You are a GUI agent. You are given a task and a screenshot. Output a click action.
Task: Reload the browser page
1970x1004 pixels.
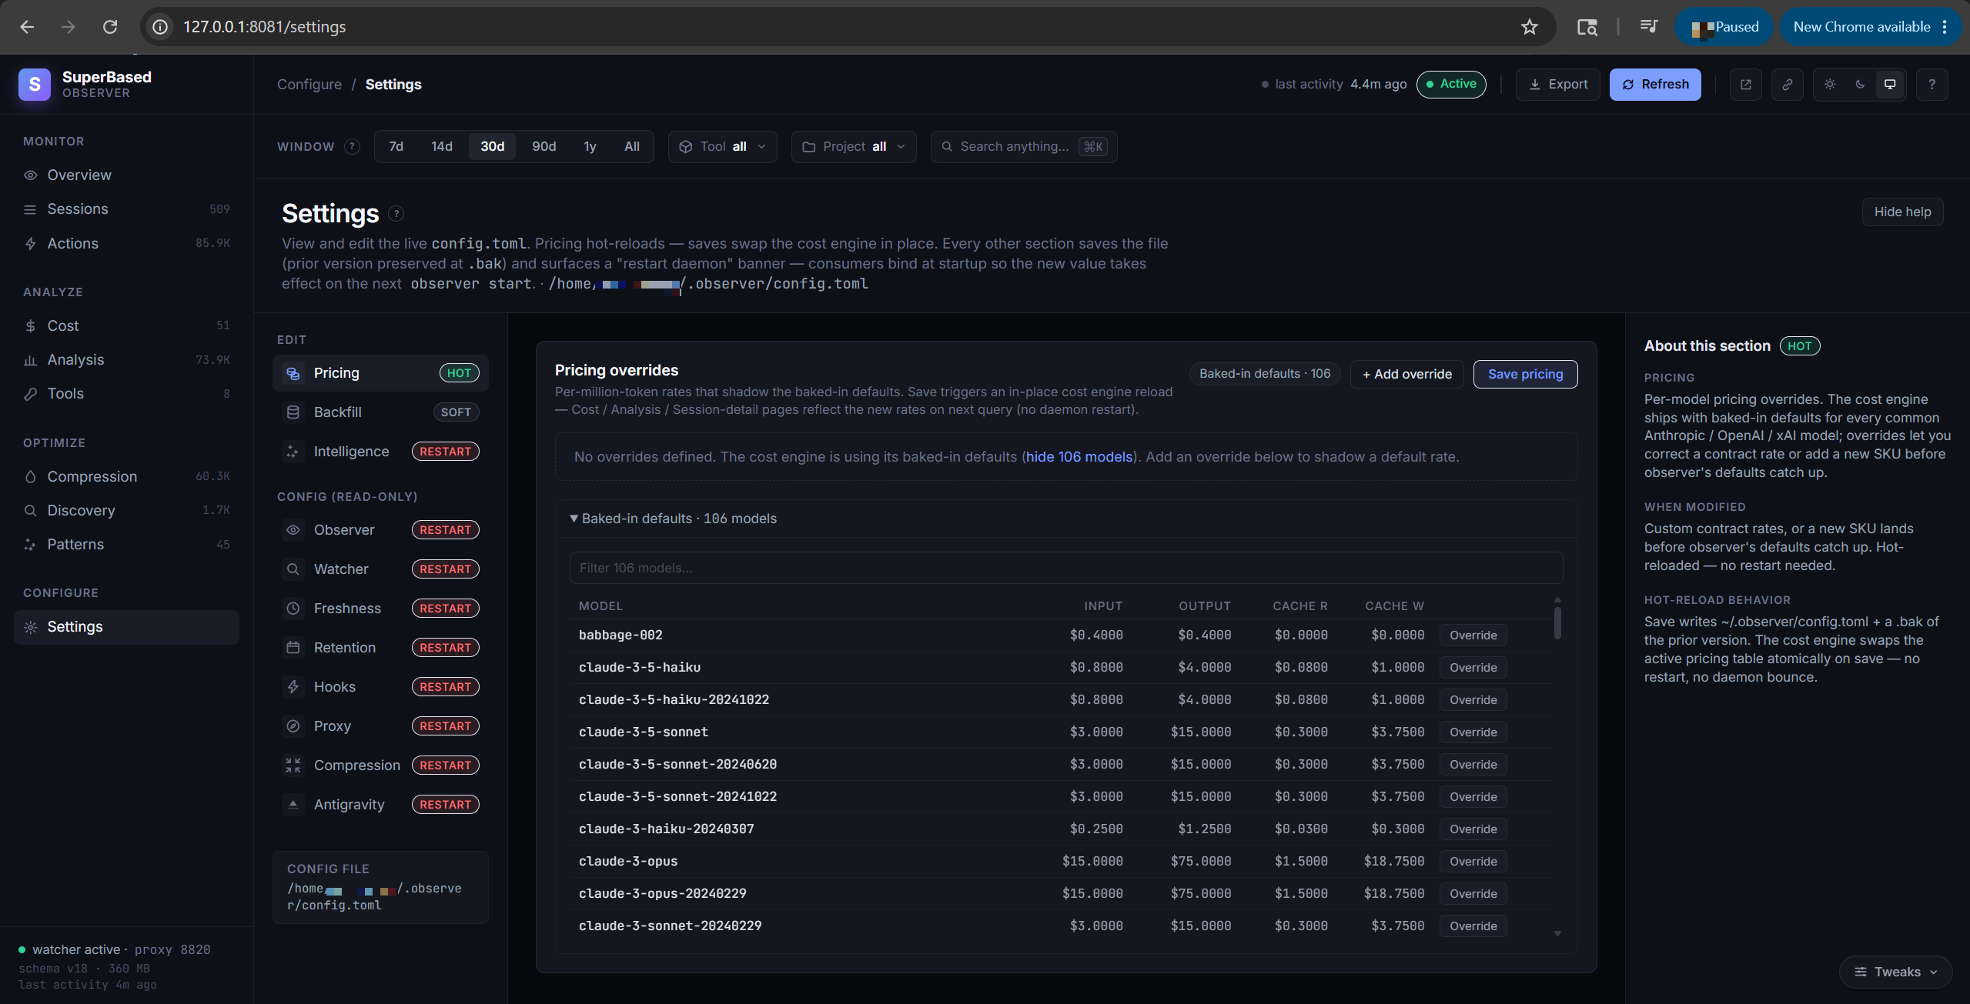click(x=110, y=27)
